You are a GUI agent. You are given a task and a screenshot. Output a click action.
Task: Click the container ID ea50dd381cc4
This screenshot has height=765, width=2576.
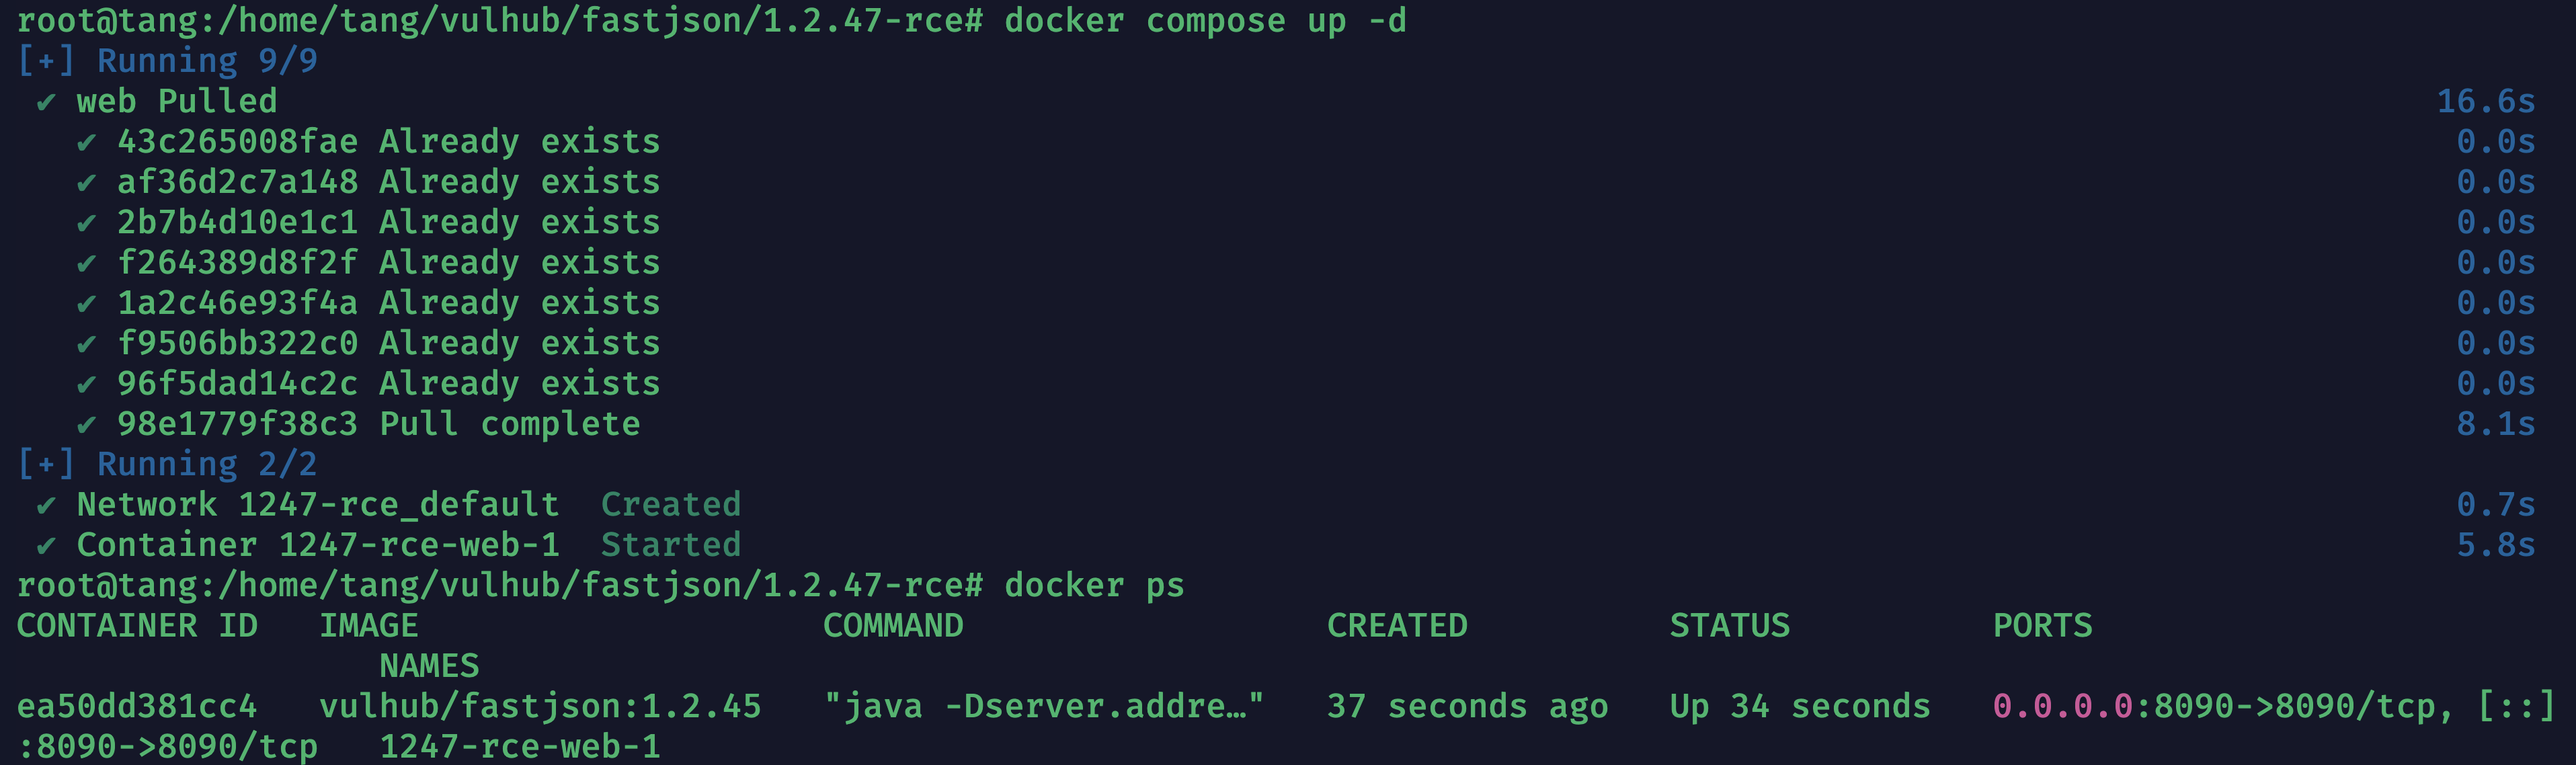(x=137, y=707)
